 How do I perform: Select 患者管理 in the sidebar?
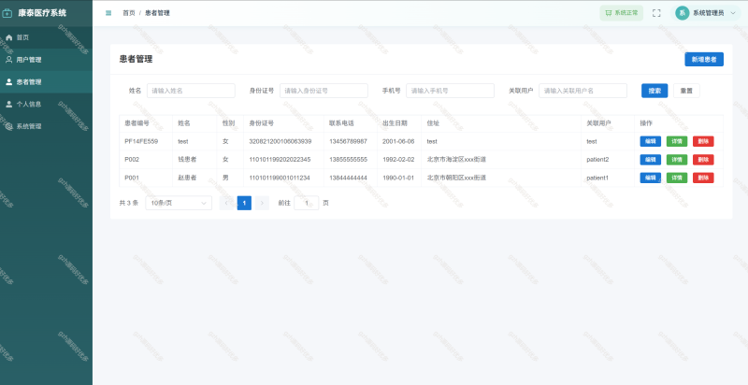click(46, 82)
